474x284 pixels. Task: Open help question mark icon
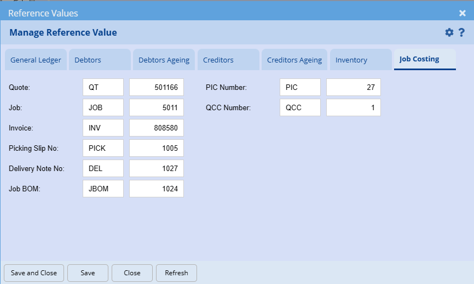pos(461,32)
